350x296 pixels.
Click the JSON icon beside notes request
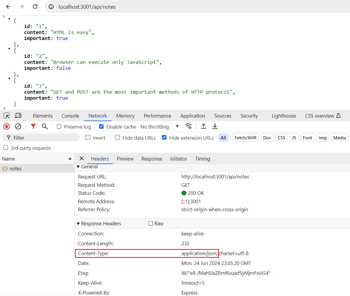tap(5, 169)
